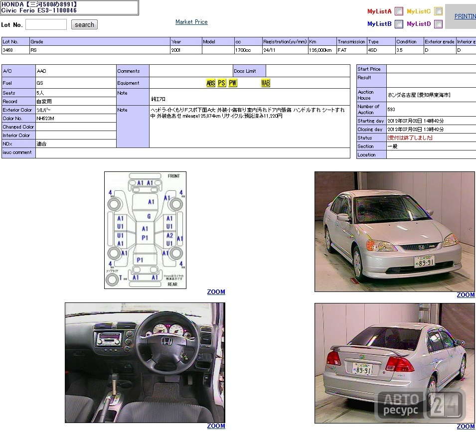
Task: Tick the MyListC checkbox
Action: click(x=438, y=11)
